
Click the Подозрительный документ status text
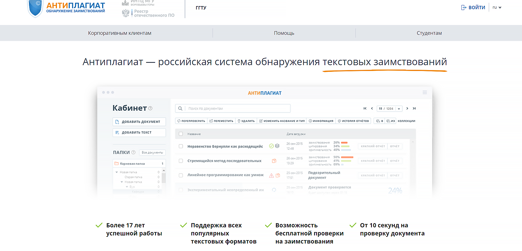324,175
